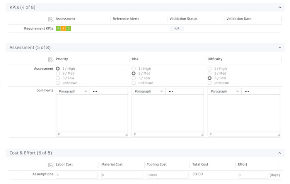This screenshot has width=290, height=184.
Task: Click the Assessment (5 of 8) header
Action: point(30,48)
